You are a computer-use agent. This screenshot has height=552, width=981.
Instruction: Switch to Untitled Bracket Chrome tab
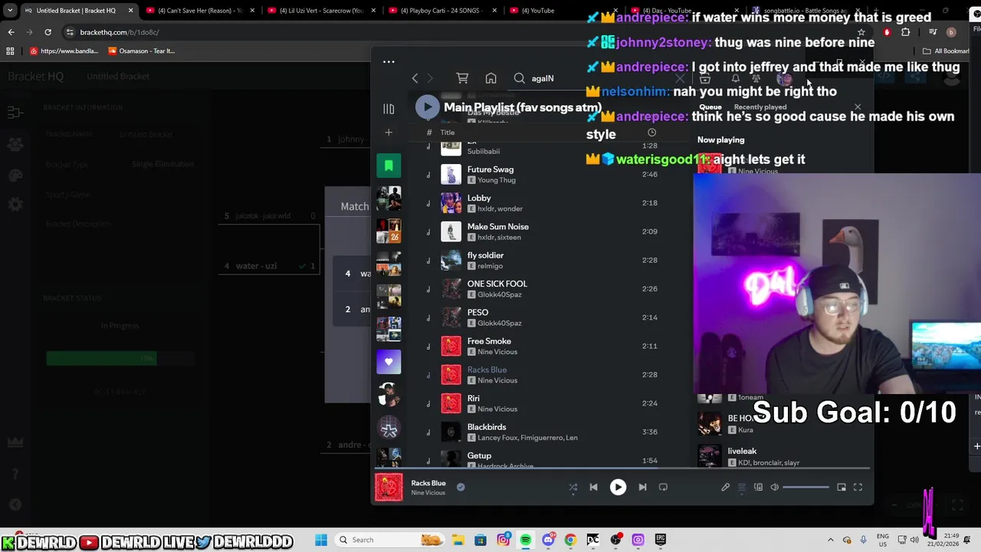78,11
